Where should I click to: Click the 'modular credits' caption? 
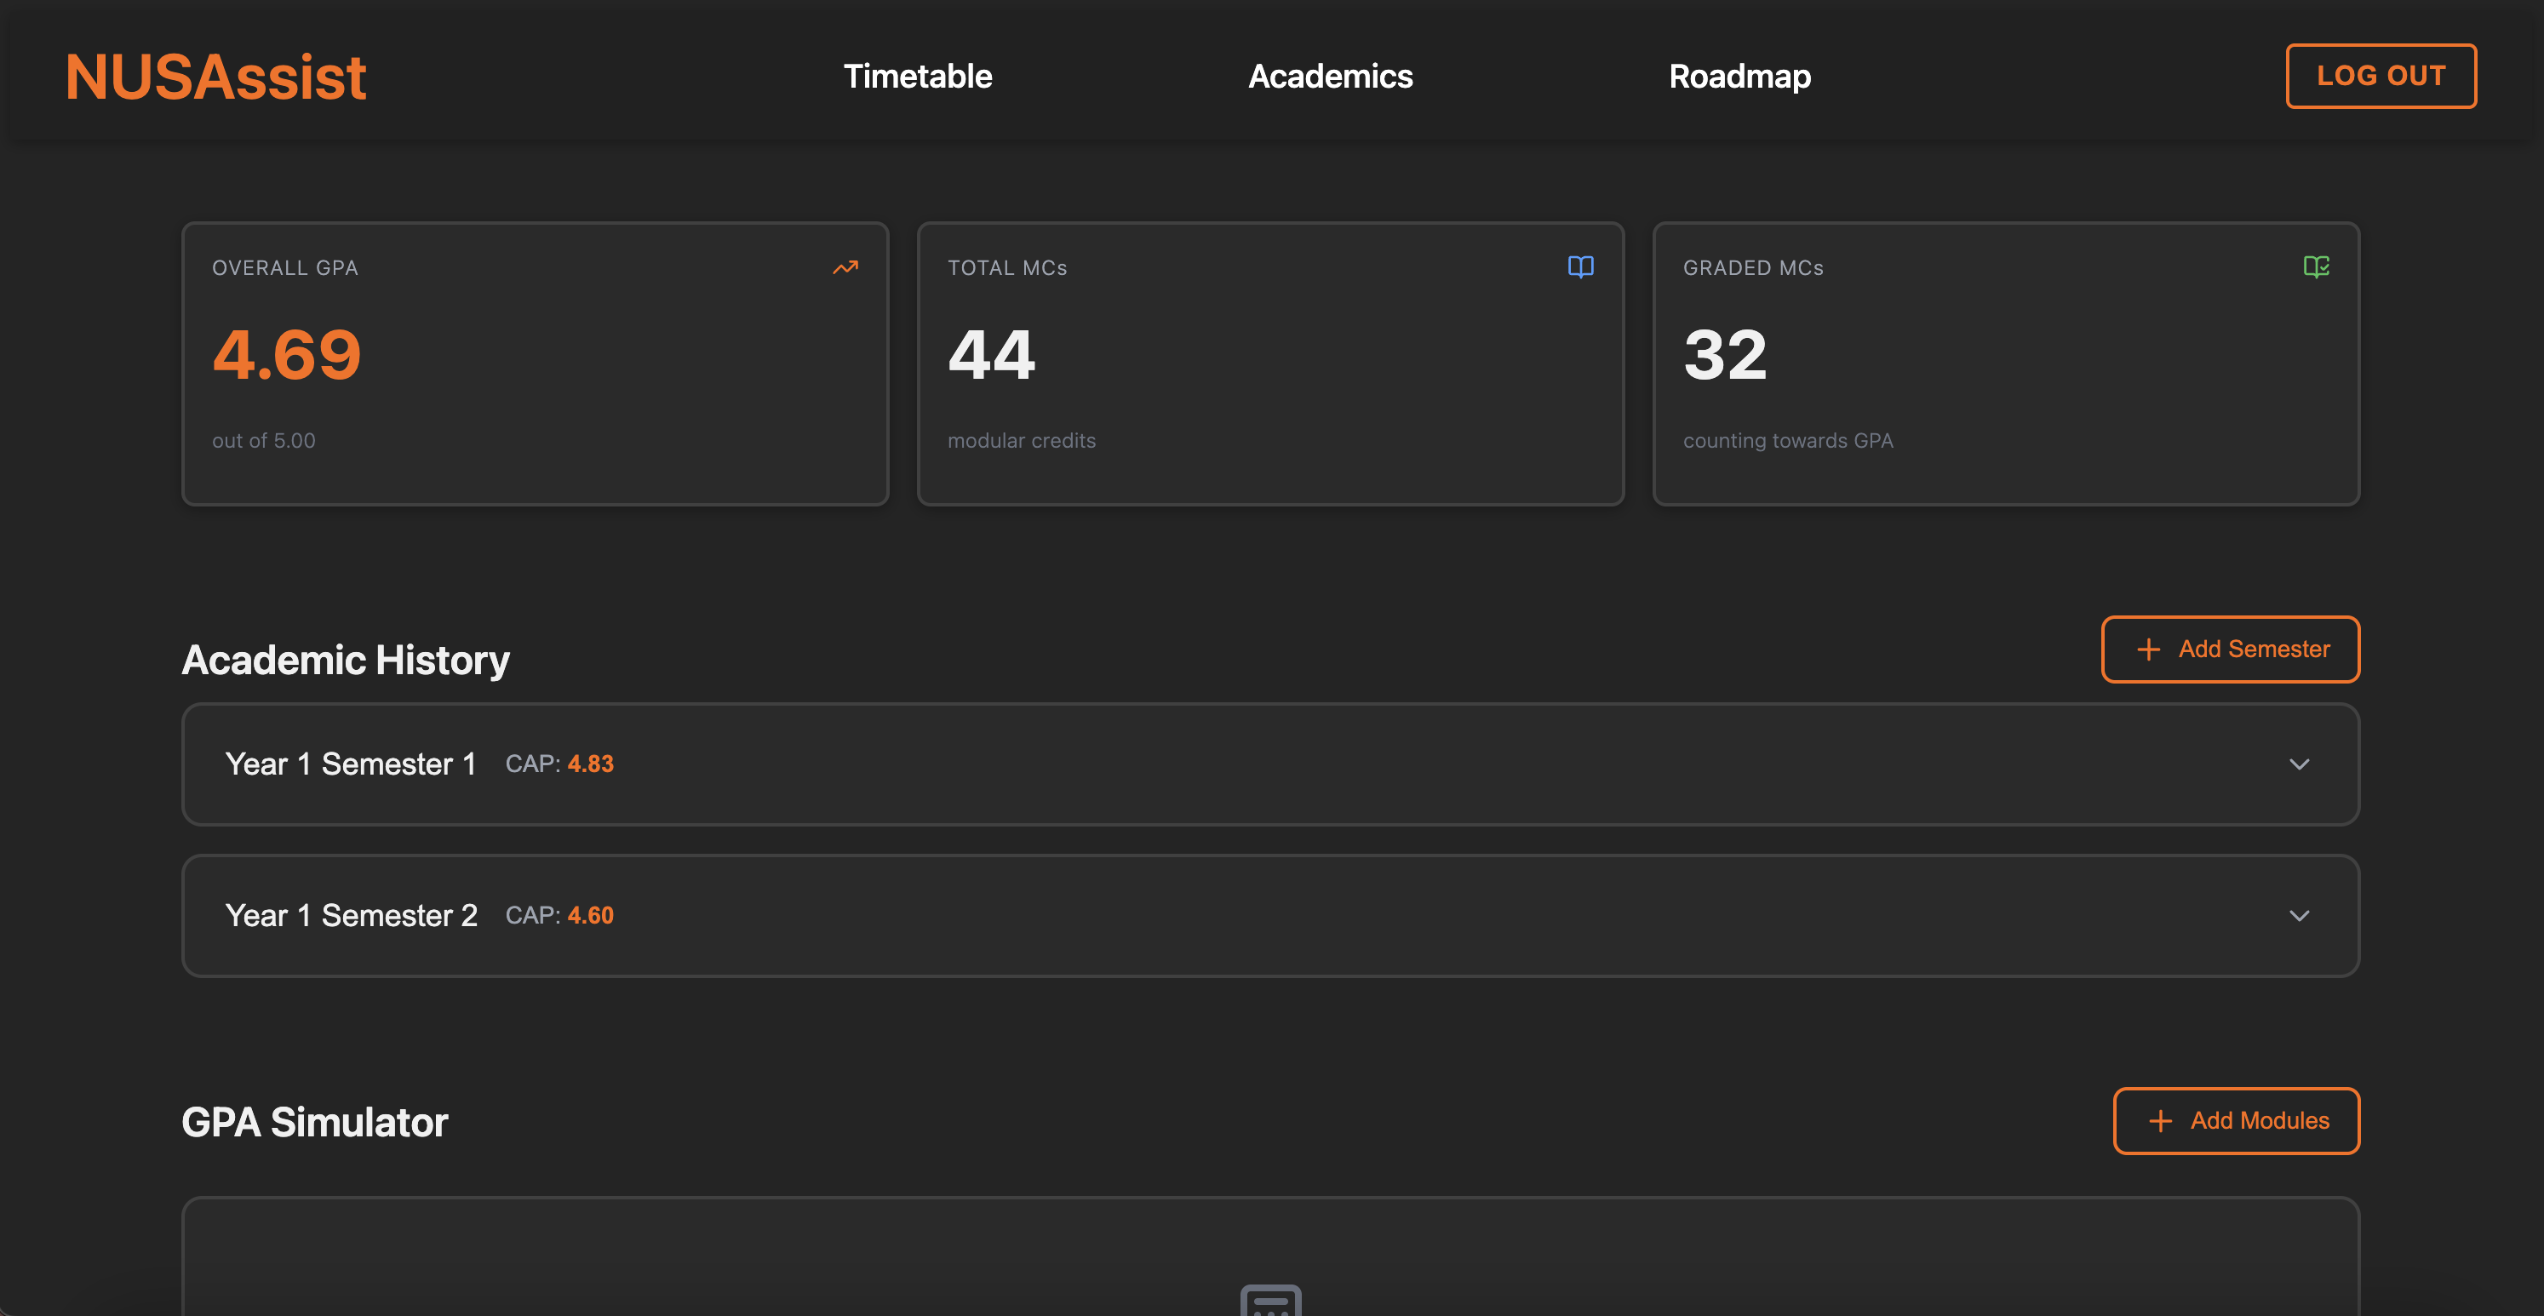[x=1021, y=440]
